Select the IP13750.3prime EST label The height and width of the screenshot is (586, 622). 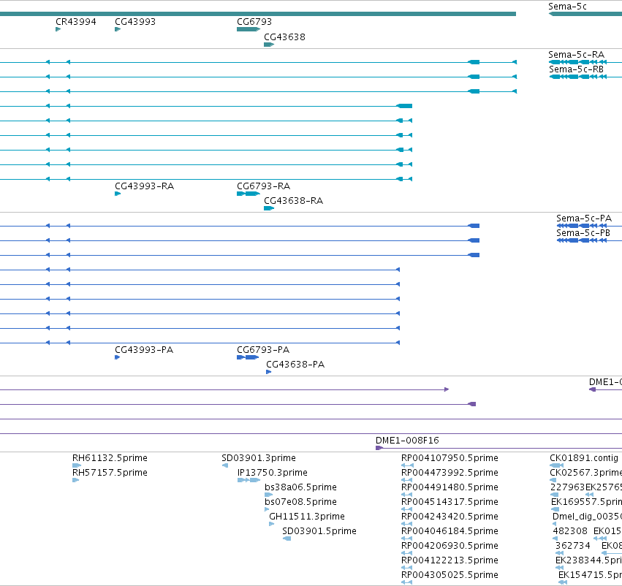click(272, 473)
